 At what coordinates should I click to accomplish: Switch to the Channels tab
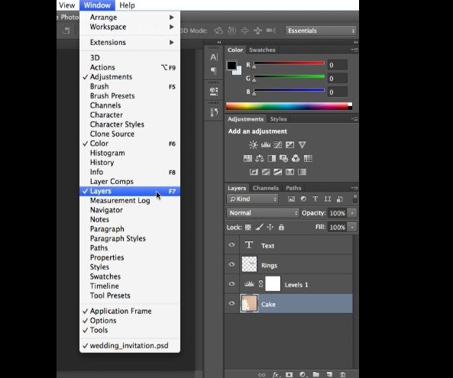(x=266, y=188)
